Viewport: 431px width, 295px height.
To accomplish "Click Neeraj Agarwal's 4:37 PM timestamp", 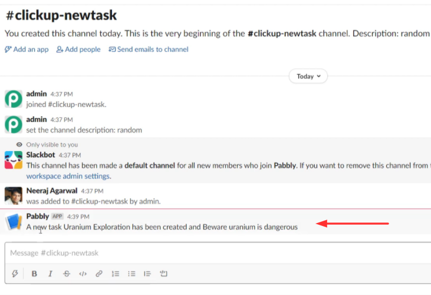I will pos(92,191).
